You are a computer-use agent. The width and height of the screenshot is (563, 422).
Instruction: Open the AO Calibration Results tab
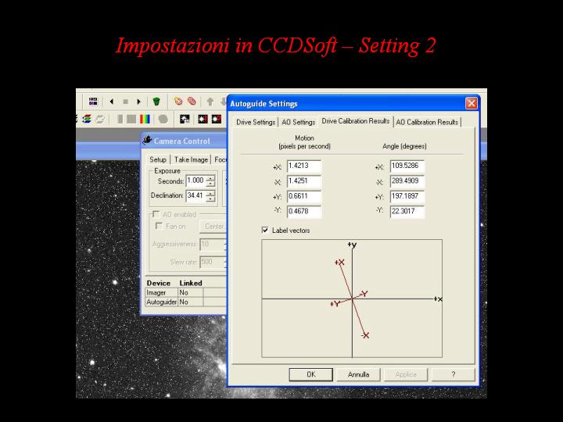coord(427,123)
